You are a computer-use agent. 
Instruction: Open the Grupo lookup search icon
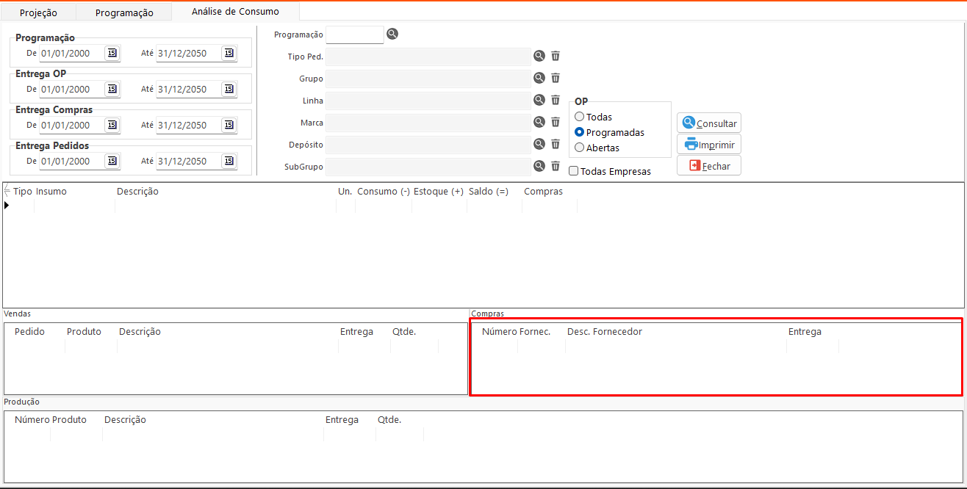[539, 78]
